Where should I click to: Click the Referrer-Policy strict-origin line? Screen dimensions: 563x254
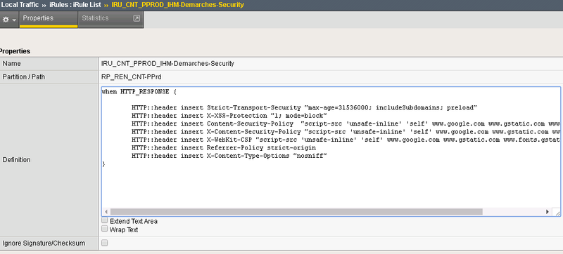[224, 147]
